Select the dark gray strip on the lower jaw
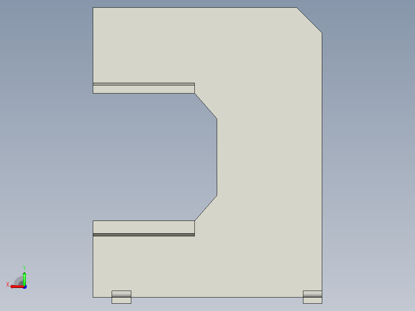The height and width of the screenshot is (311, 415). click(144, 235)
